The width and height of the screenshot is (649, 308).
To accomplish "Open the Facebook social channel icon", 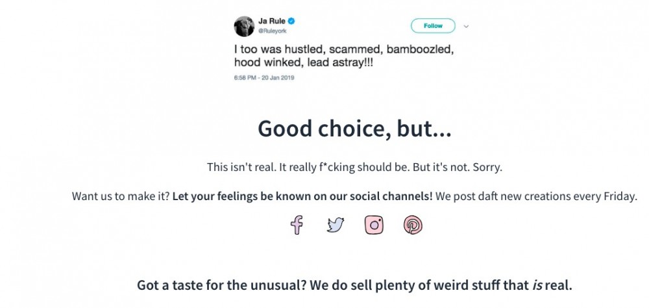I will coord(297,225).
